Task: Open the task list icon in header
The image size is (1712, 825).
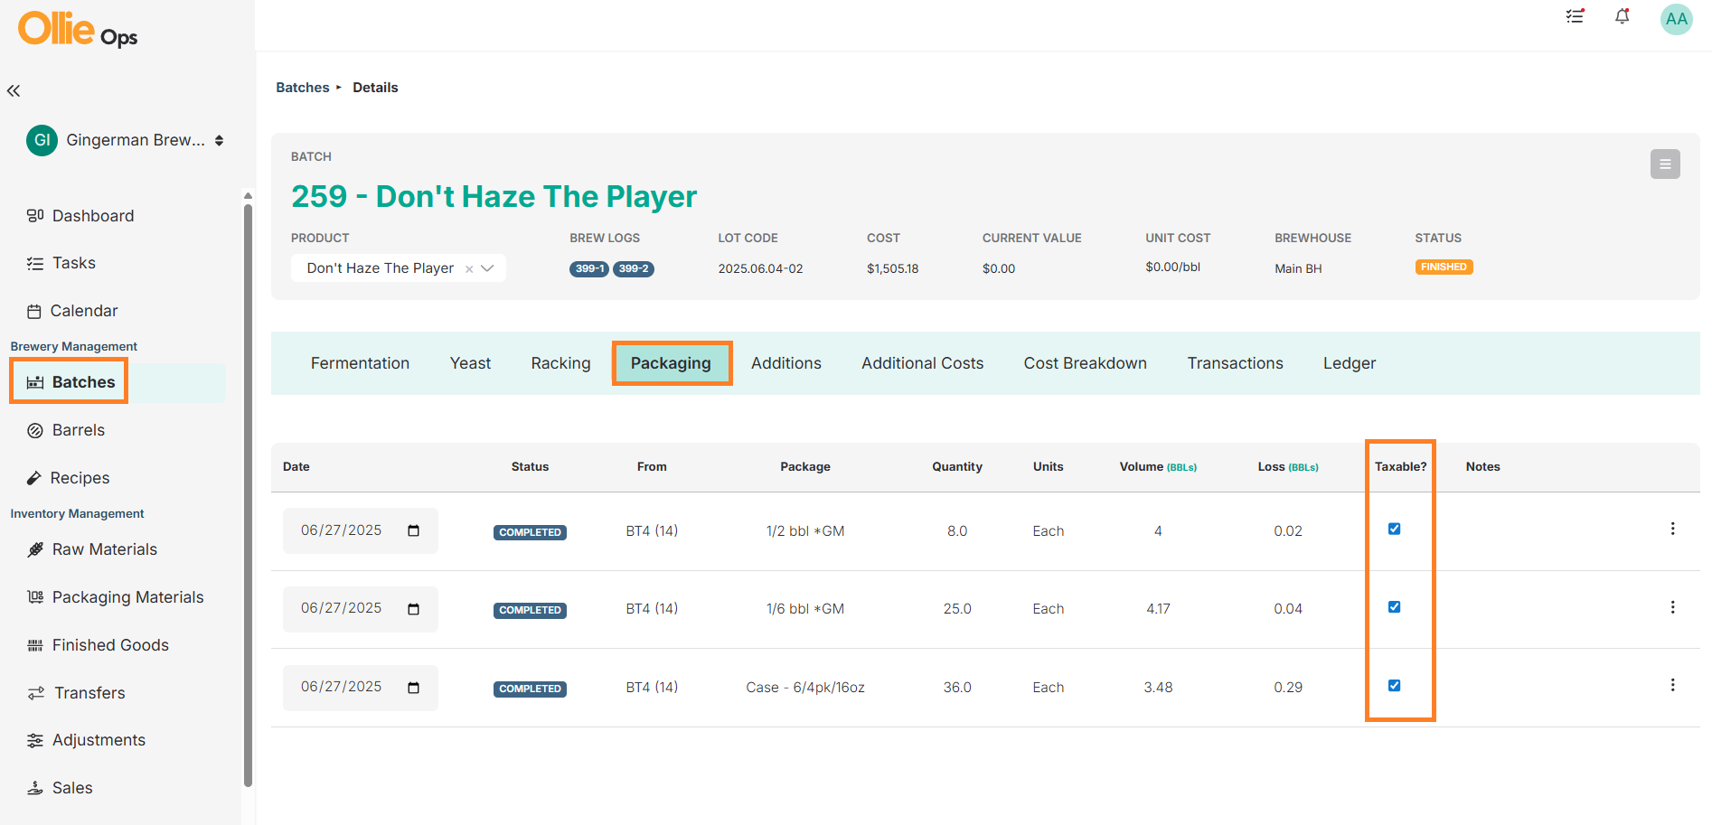Action: coord(1576,16)
